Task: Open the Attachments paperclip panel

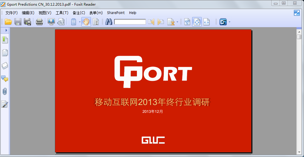Action: point(5,91)
